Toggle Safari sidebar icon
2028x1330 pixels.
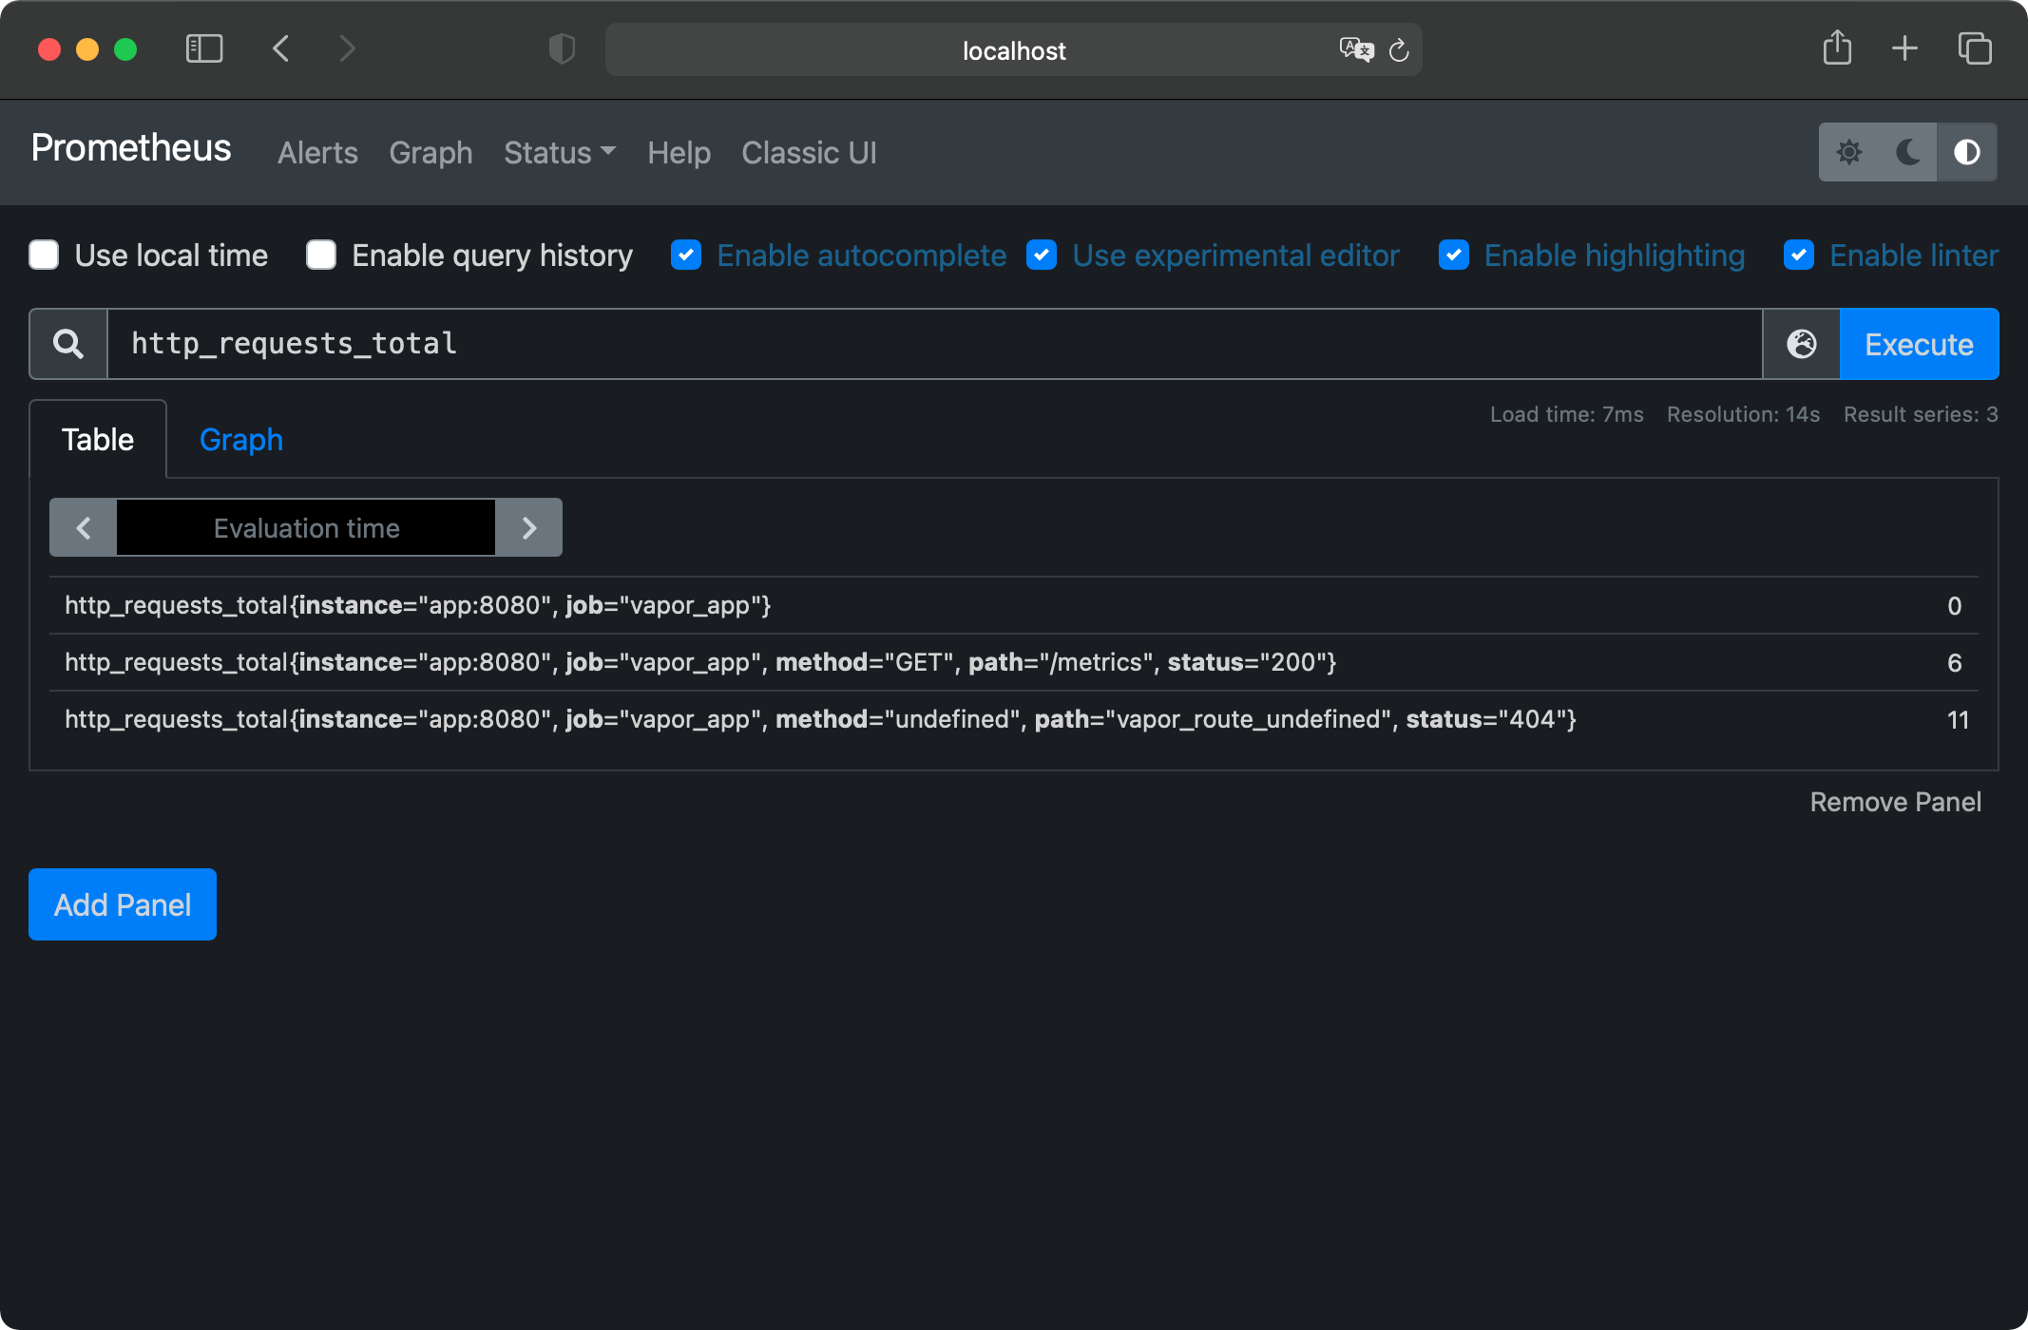(x=204, y=48)
